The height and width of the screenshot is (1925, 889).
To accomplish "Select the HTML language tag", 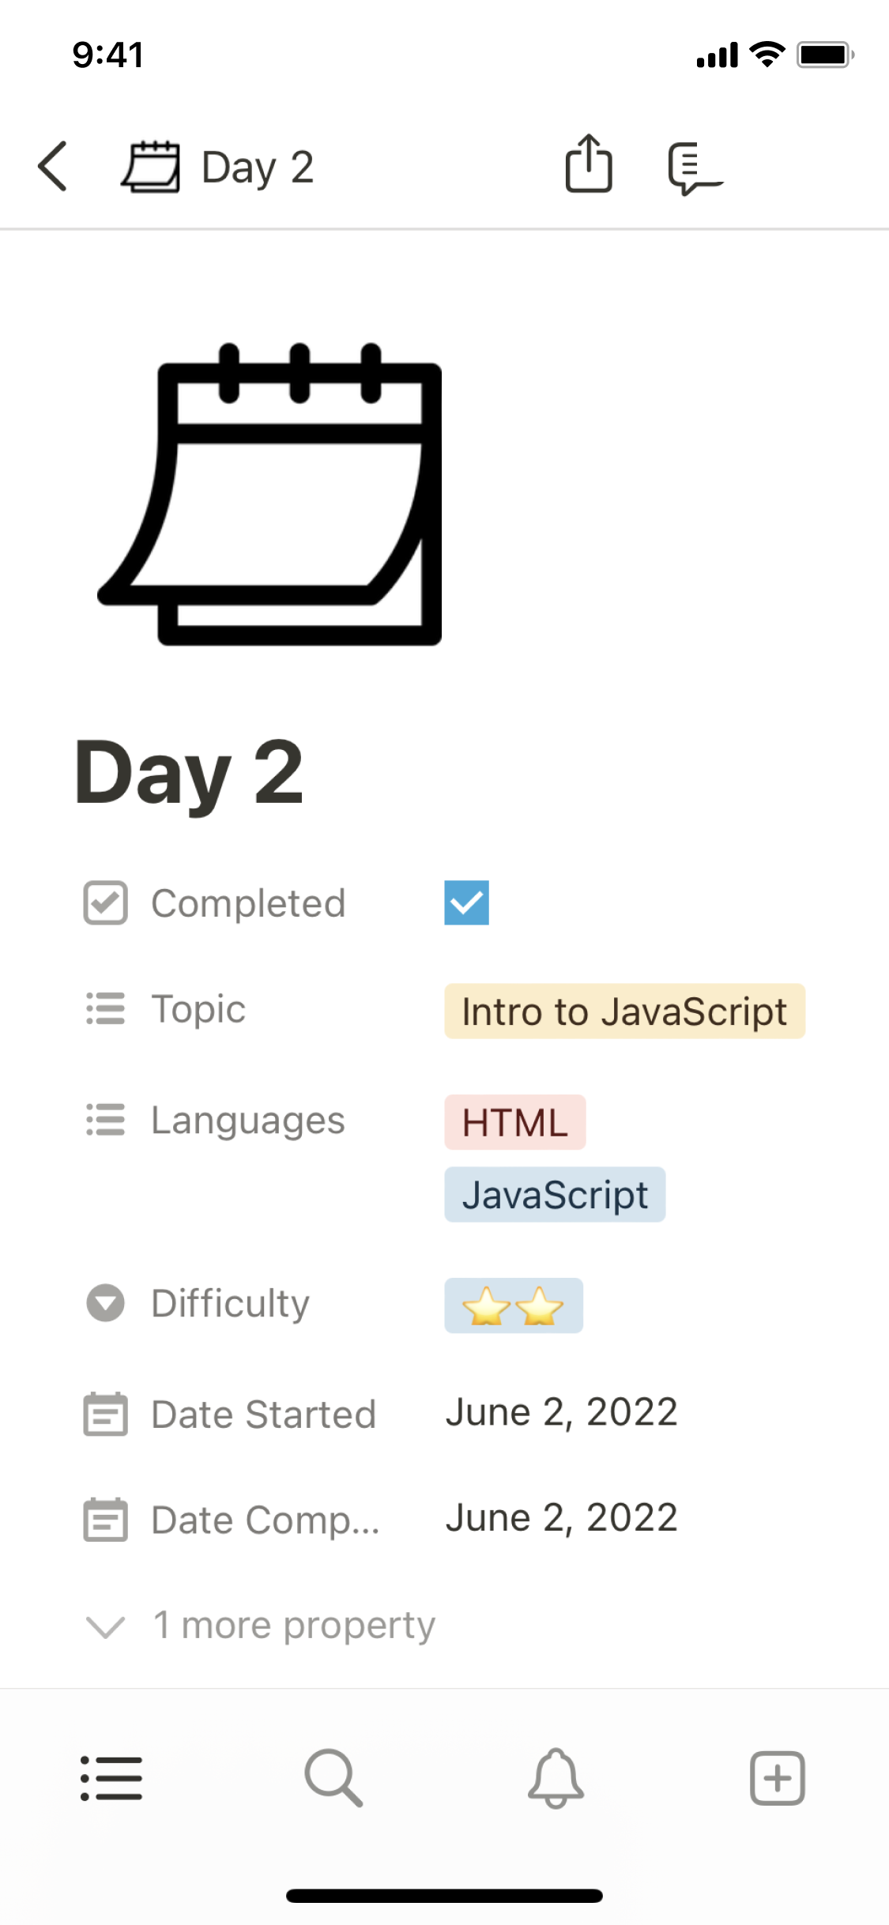I will (514, 1122).
